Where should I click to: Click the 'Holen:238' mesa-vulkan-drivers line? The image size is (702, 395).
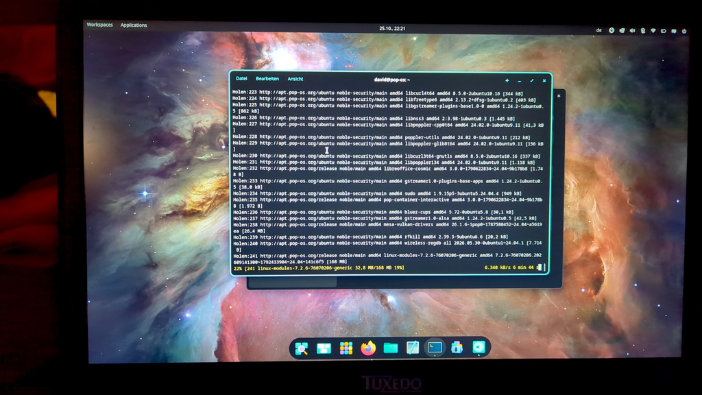(388, 228)
